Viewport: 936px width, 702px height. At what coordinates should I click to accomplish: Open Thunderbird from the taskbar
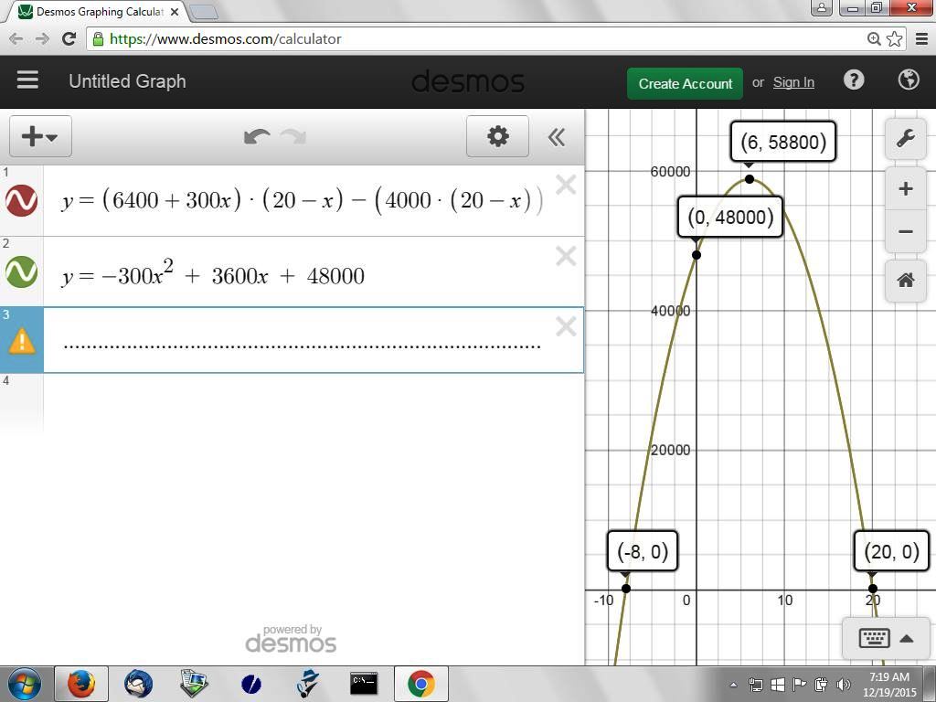pyautogui.click(x=138, y=684)
